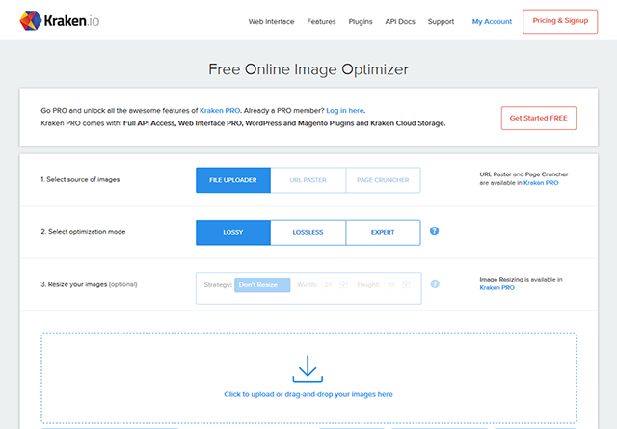Go to the Features page

pyautogui.click(x=323, y=21)
